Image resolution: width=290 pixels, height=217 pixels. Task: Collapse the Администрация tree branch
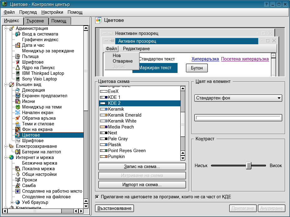[6, 28]
